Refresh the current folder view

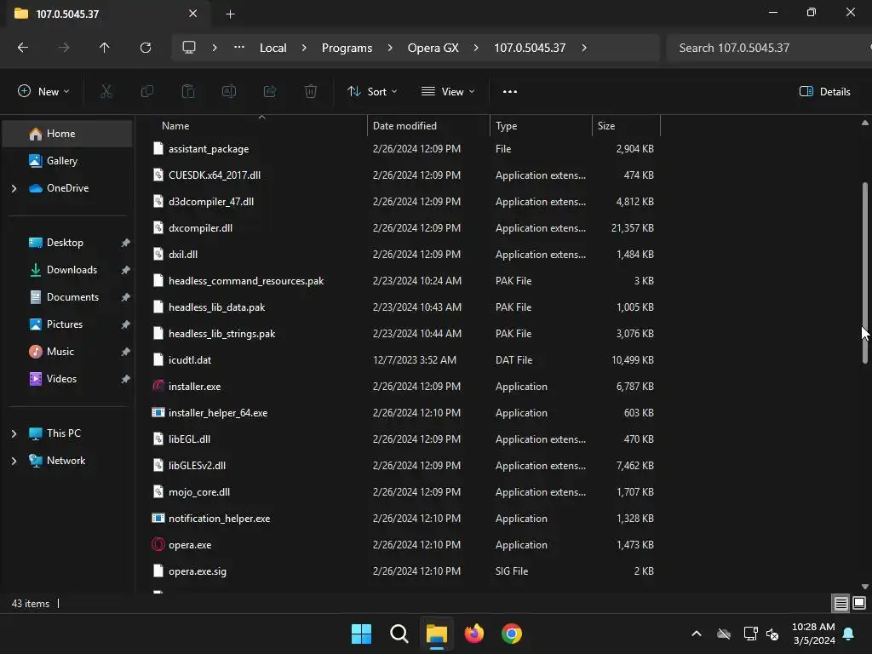(x=145, y=48)
